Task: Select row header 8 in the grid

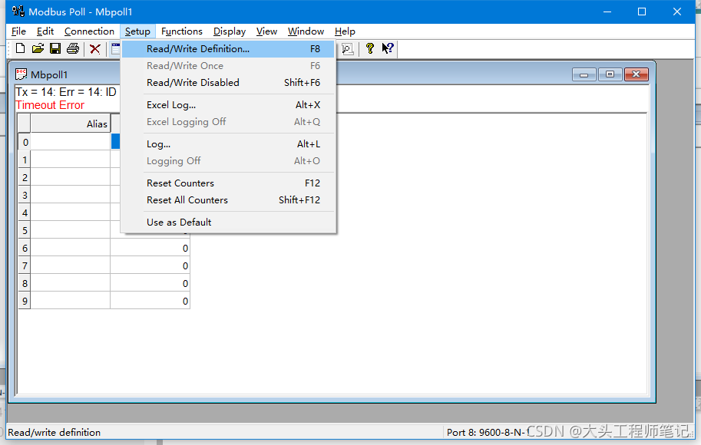Action: (25, 283)
